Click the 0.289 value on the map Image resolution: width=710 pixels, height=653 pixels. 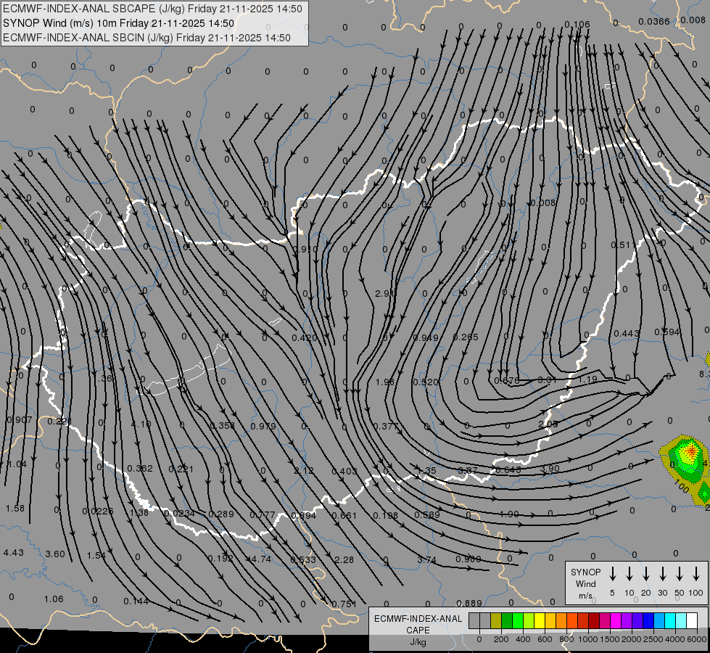(x=221, y=514)
